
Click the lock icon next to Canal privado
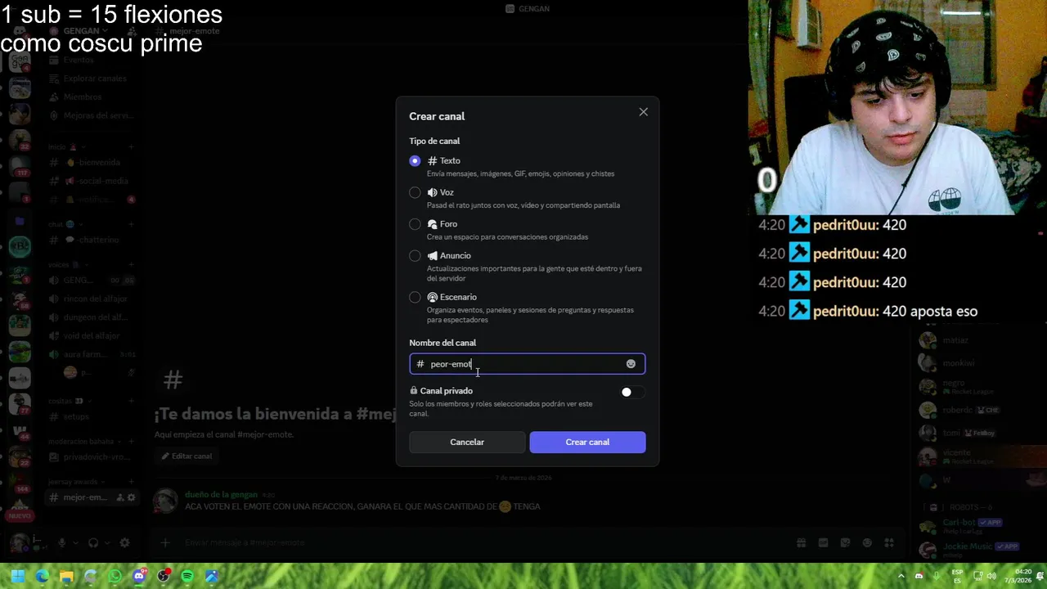(x=413, y=391)
